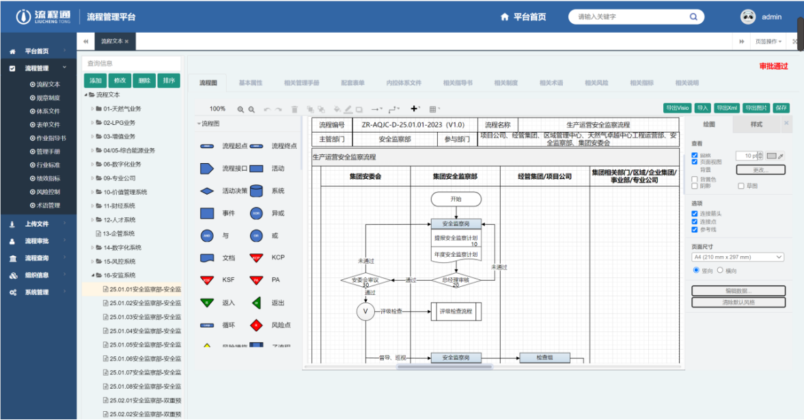Screen dimensions: 804x420
Task: Click the plus insert icon in toolbar
Action: point(414,109)
